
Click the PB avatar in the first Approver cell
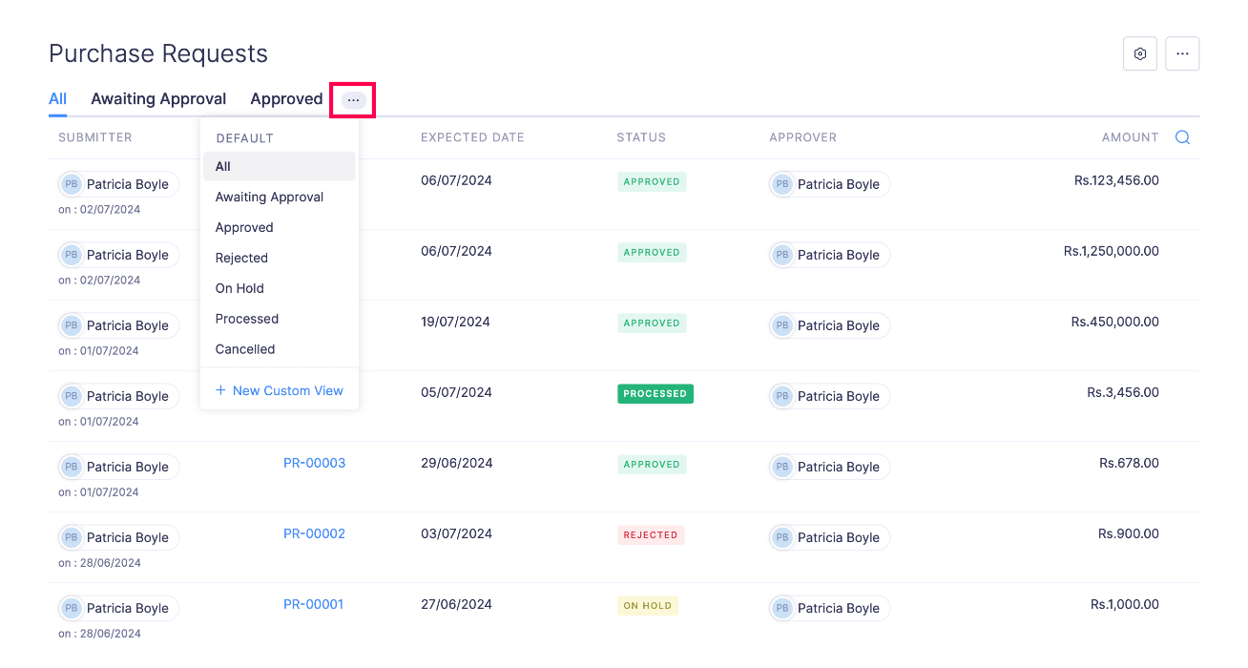pyautogui.click(x=782, y=184)
